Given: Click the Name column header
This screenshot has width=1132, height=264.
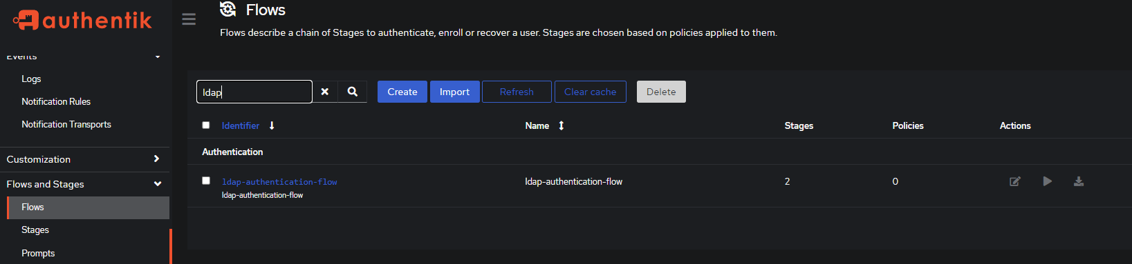Looking at the screenshot, I should click(537, 125).
